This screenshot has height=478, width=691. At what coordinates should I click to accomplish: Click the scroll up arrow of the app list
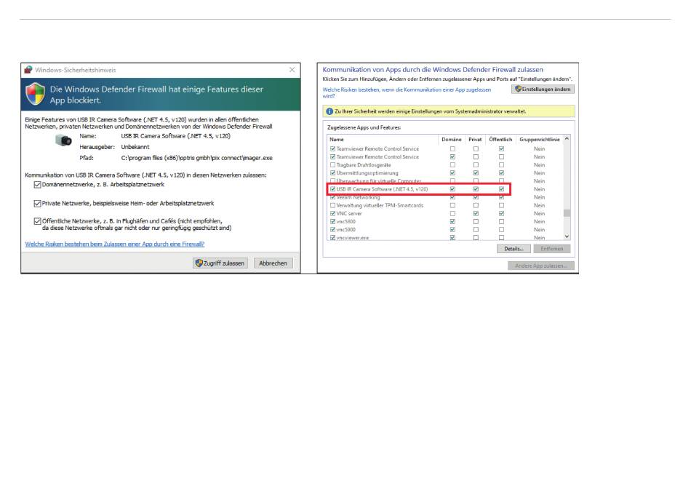[x=567, y=139]
